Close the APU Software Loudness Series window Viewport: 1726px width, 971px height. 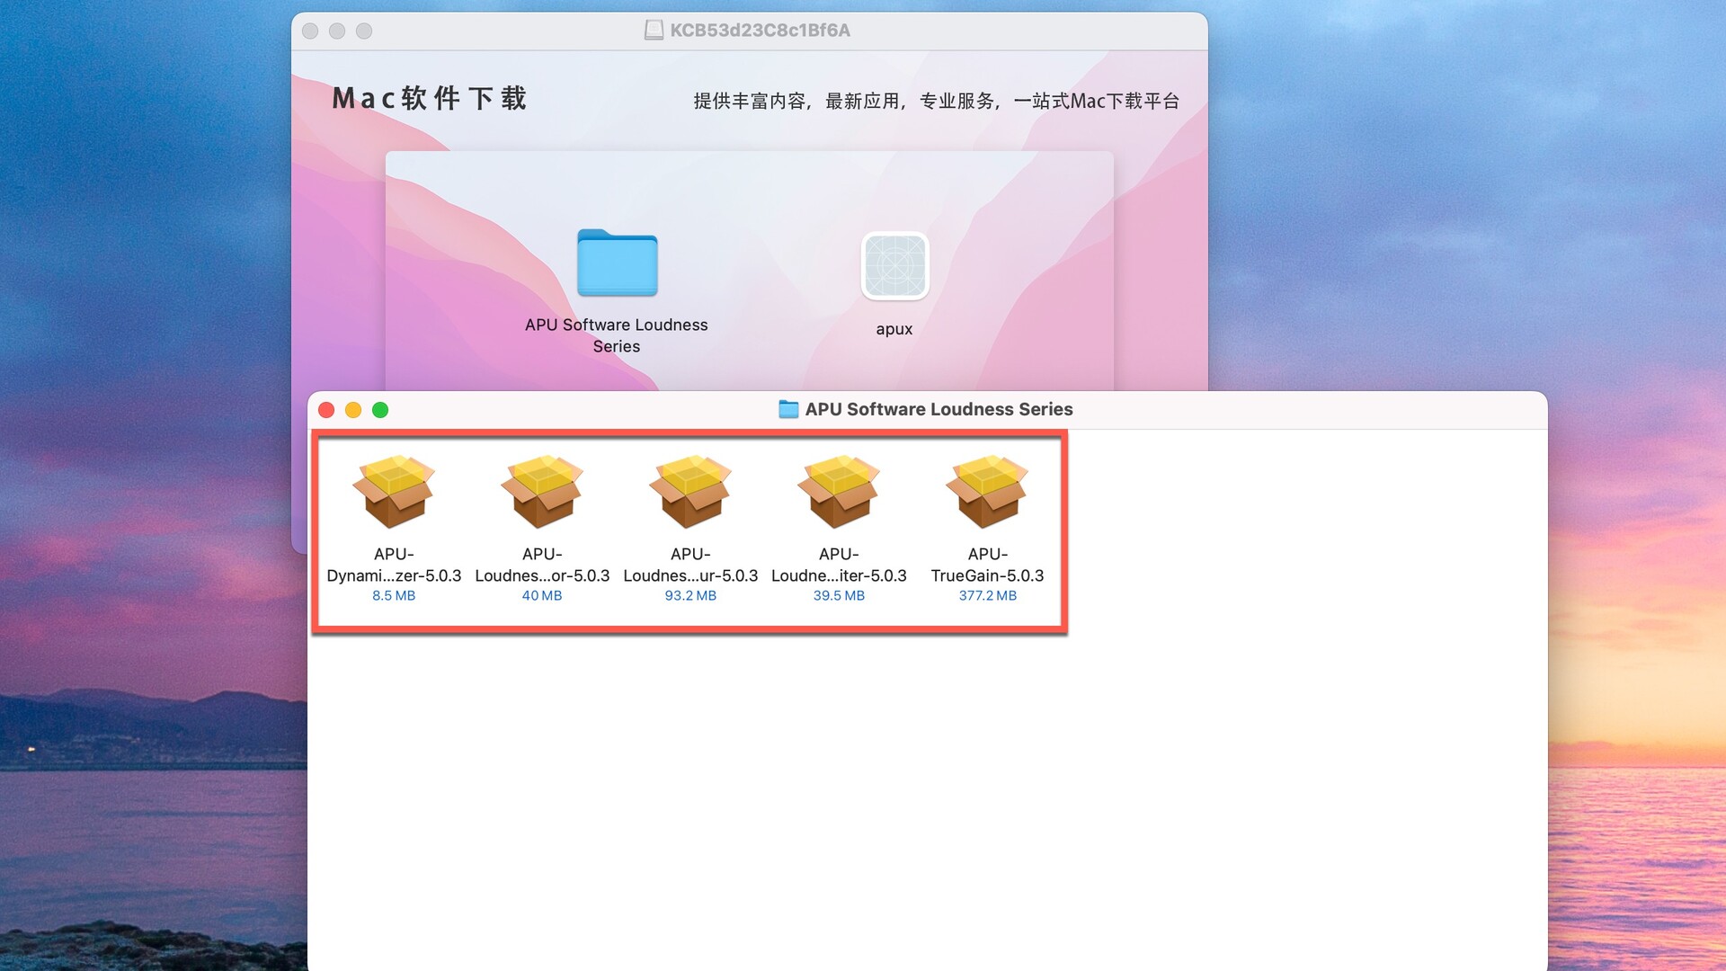click(326, 410)
